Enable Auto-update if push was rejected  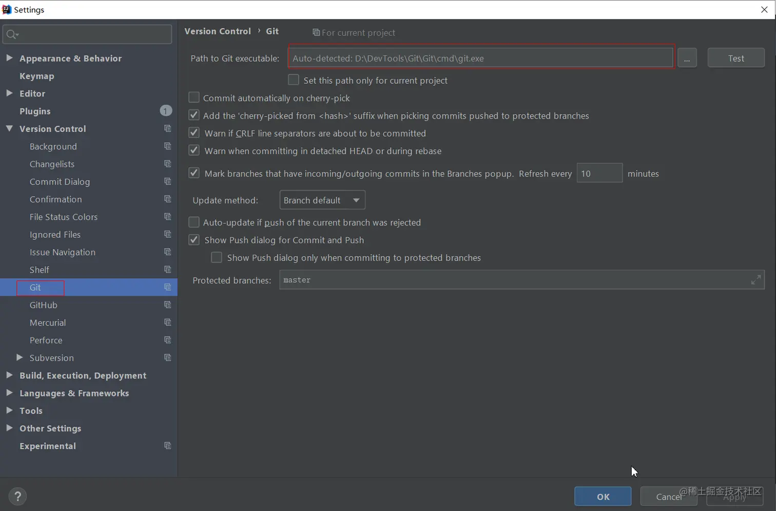[x=194, y=222]
